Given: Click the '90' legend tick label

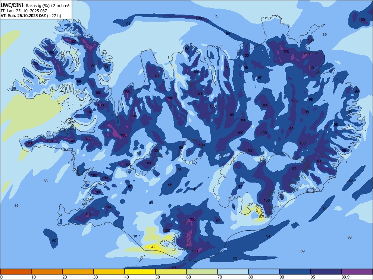Looking at the screenshot, I should pos(282,277).
